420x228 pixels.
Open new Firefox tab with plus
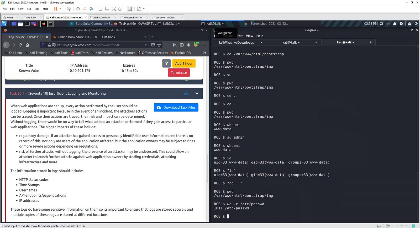tap(153, 37)
